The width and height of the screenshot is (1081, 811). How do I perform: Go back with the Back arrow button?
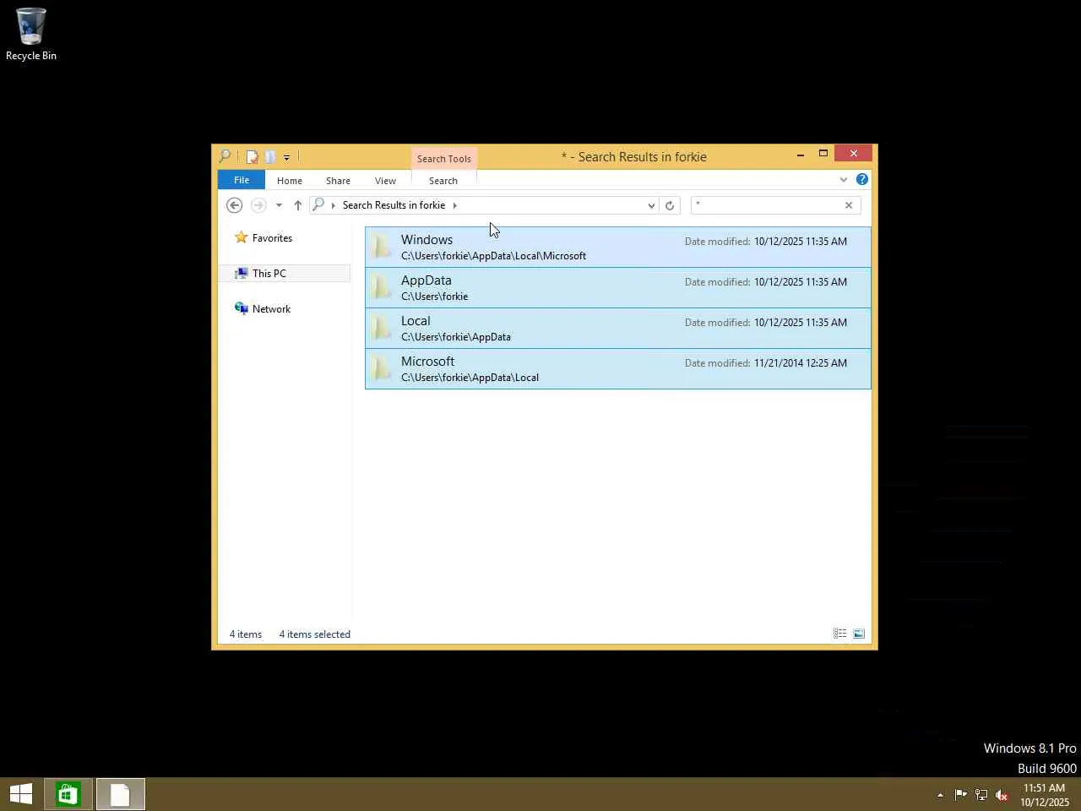click(235, 205)
